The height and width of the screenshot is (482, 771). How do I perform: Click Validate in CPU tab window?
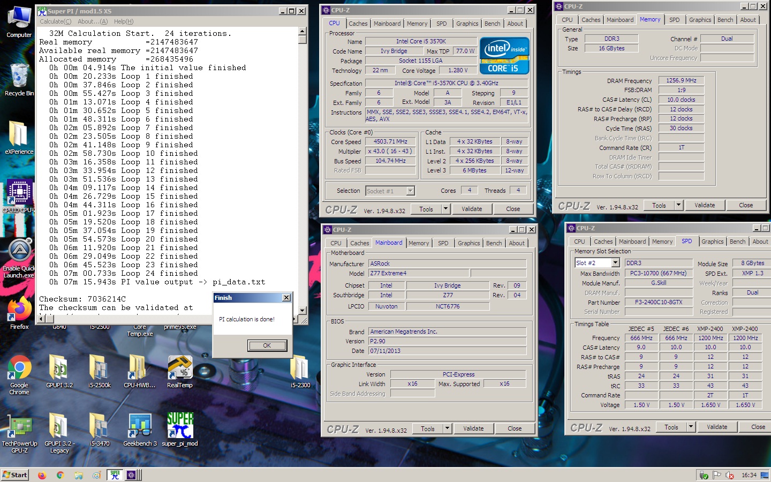coord(472,209)
